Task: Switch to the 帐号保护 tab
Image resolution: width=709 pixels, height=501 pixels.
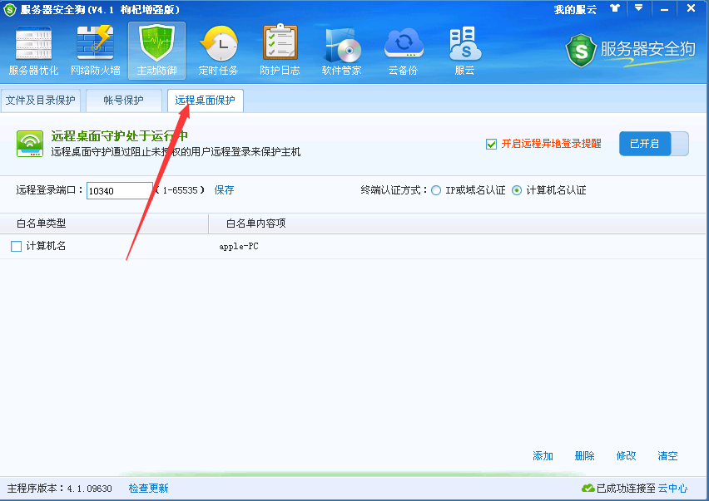Action: point(123,100)
